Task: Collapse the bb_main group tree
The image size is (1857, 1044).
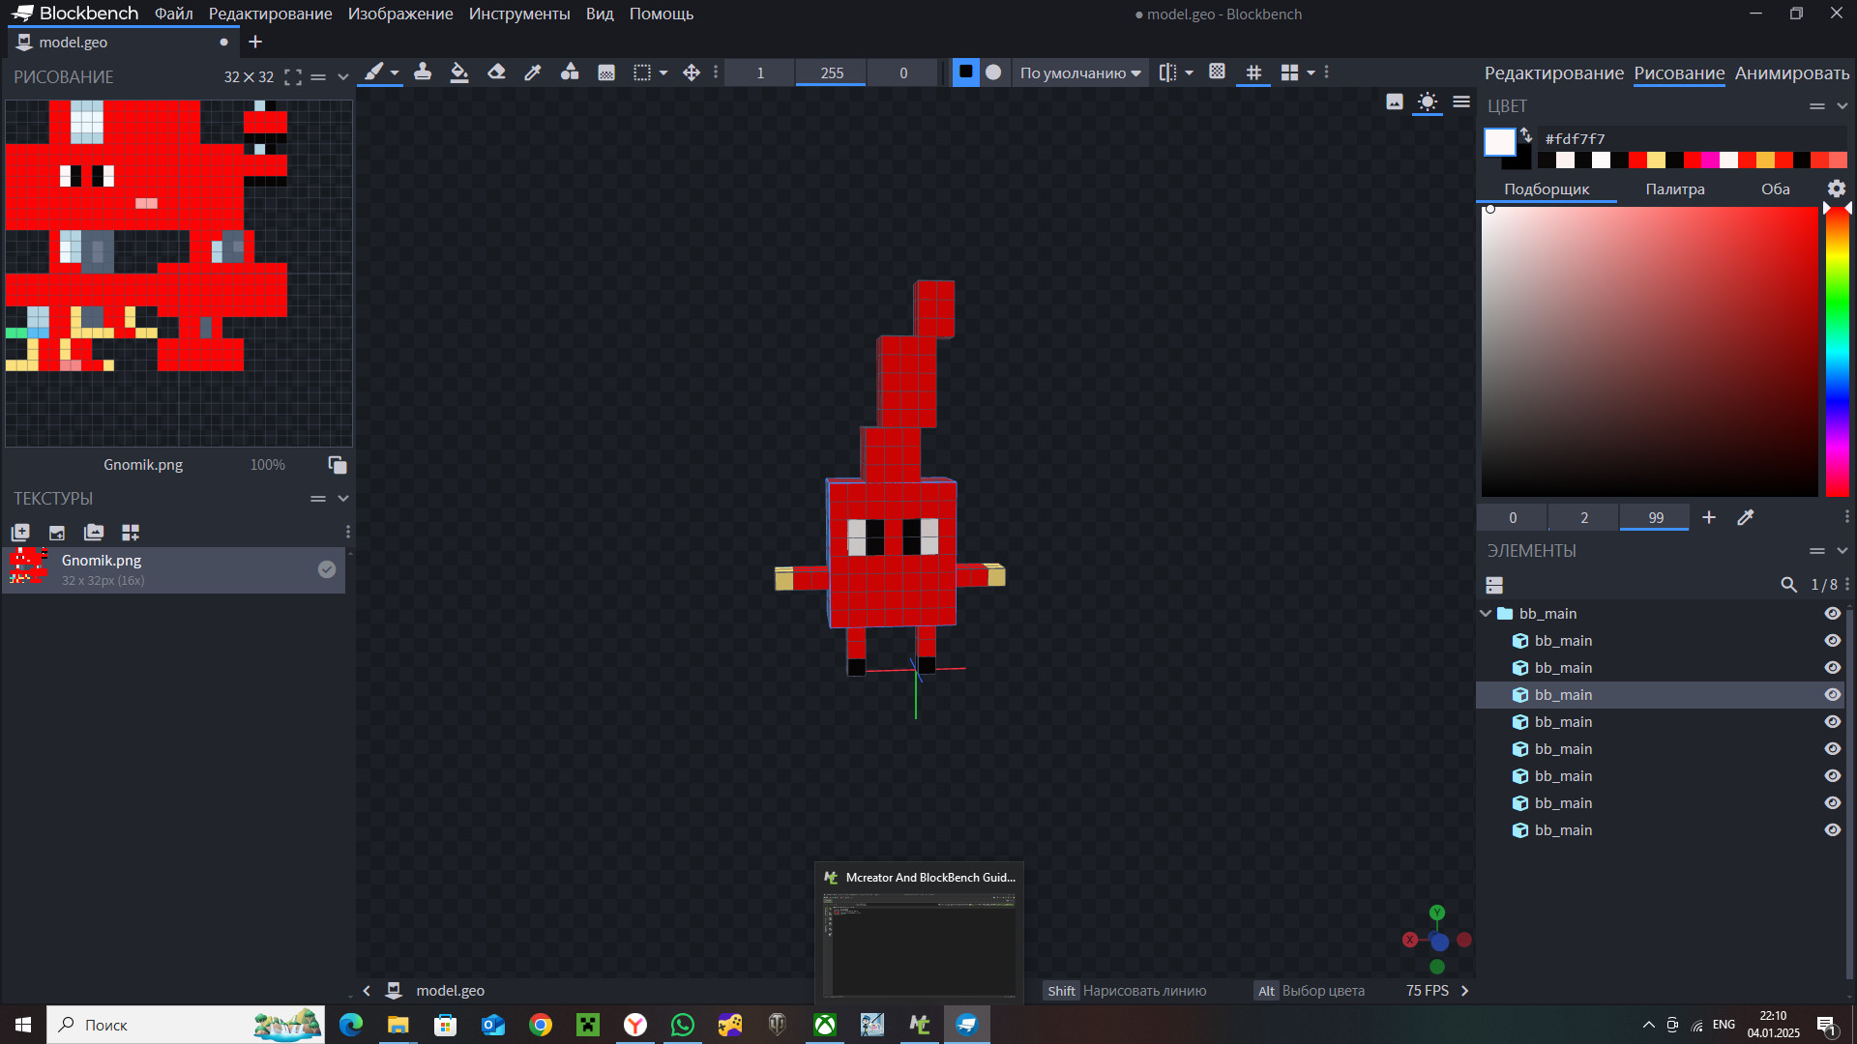Action: pos(1487,614)
